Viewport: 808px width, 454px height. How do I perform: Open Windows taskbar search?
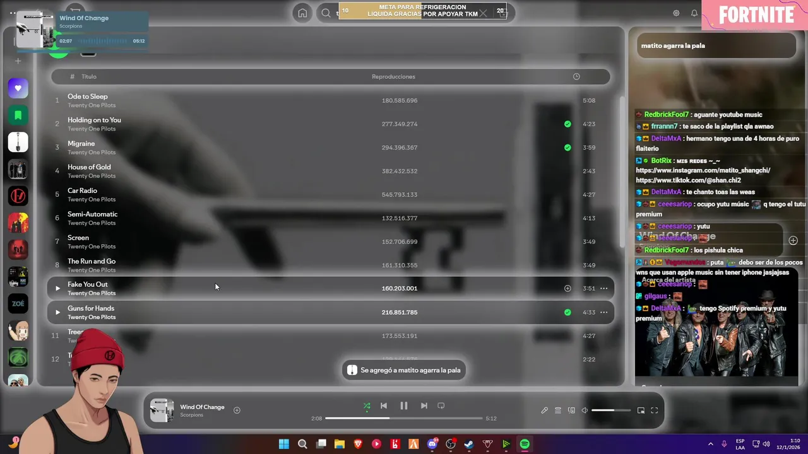302,444
